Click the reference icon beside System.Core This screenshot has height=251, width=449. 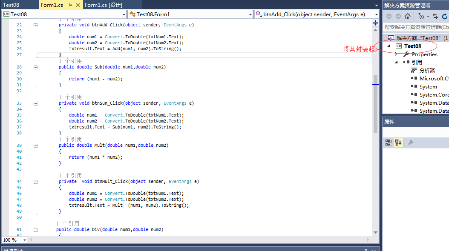pos(414,94)
